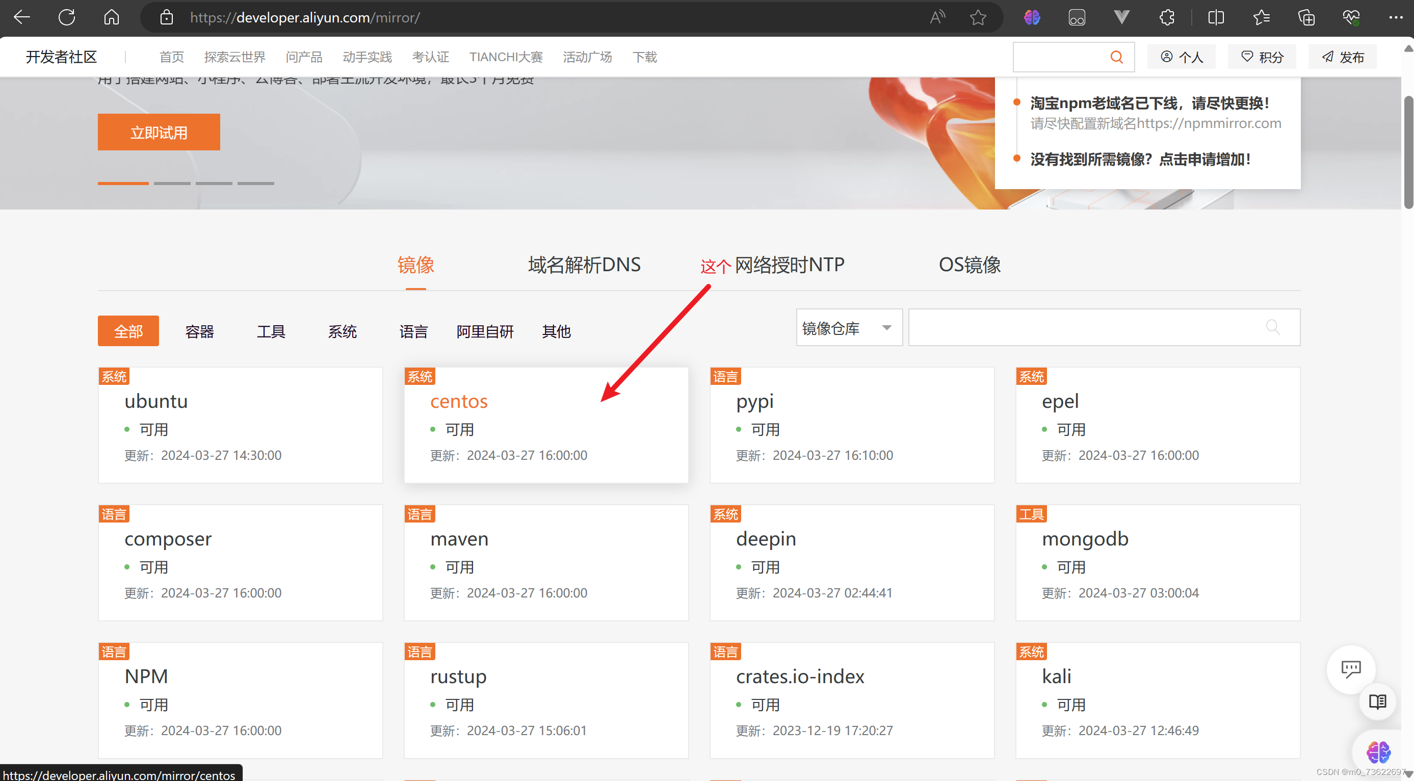The image size is (1414, 781).
Task: Switch to the OS镜像 tab
Action: [970, 265]
